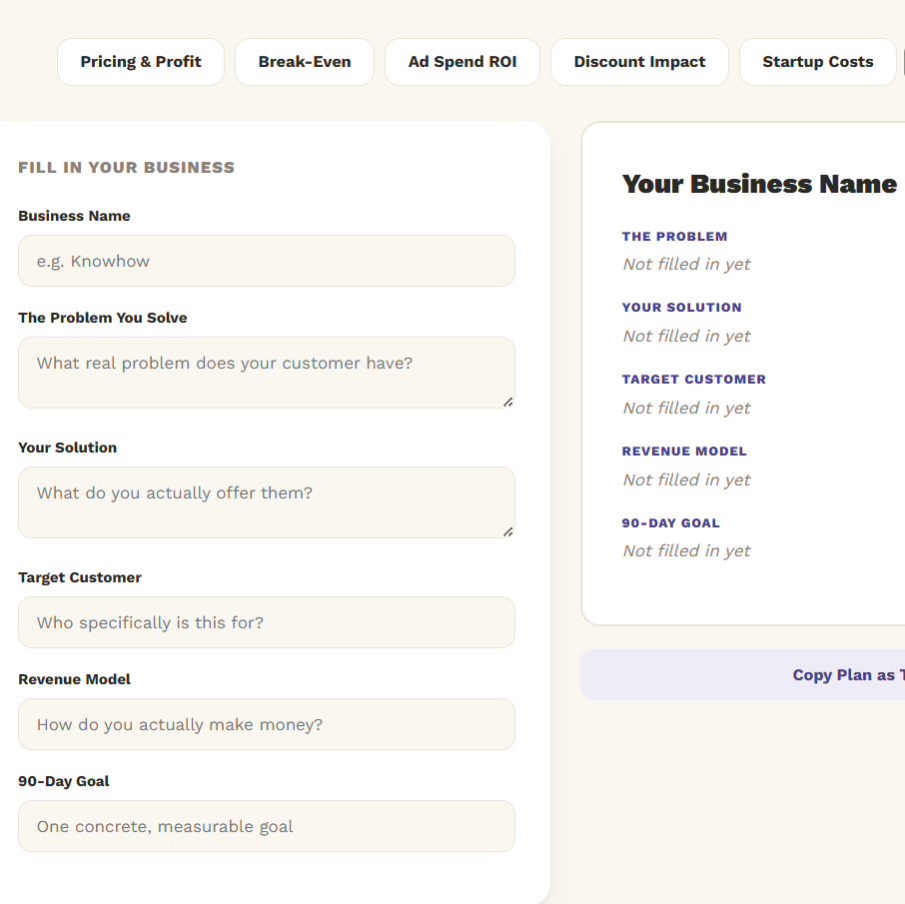
Task: Open the Pricing & Profit tab
Action: click(141, 62)
